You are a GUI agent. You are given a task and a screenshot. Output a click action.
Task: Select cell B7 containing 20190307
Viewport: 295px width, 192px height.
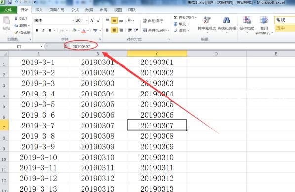98,125
